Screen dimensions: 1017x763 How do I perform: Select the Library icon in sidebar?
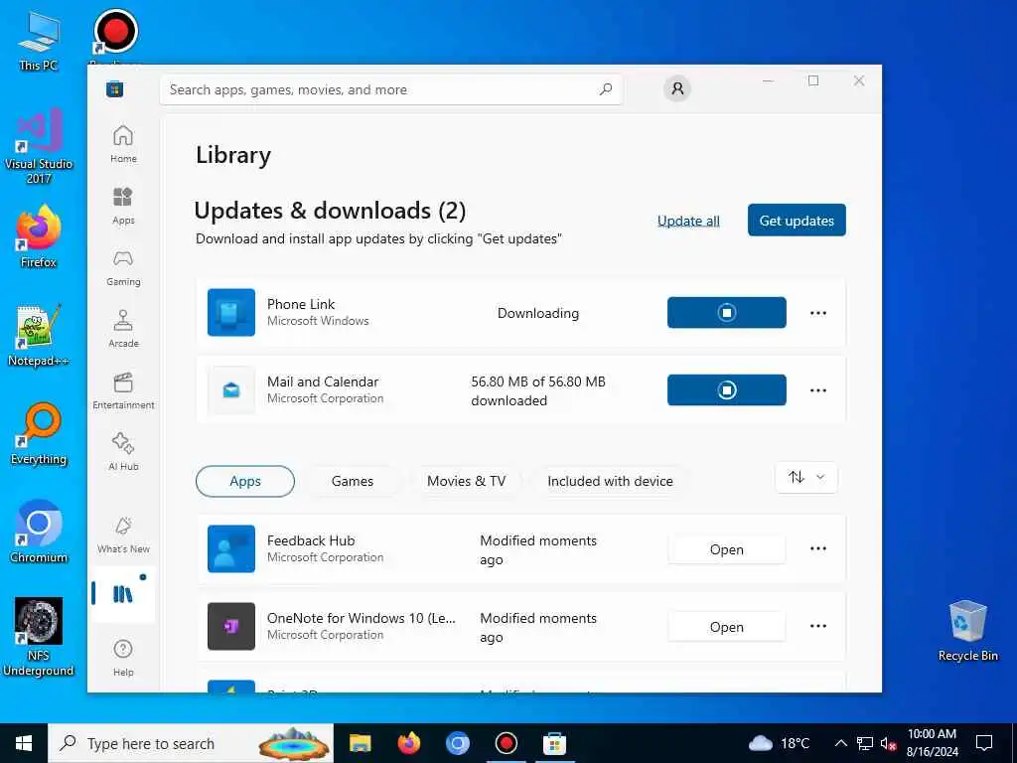[x=123, y=594]
